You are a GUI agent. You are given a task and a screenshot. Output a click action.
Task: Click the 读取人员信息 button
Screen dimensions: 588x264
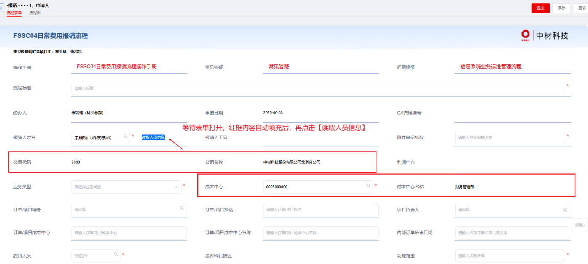tap(153, 137)
